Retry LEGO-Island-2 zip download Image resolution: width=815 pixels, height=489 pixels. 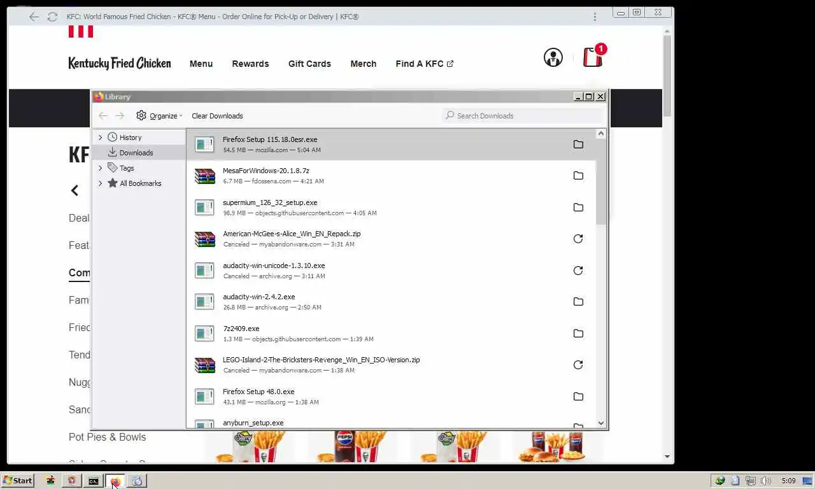click(578, 365)
